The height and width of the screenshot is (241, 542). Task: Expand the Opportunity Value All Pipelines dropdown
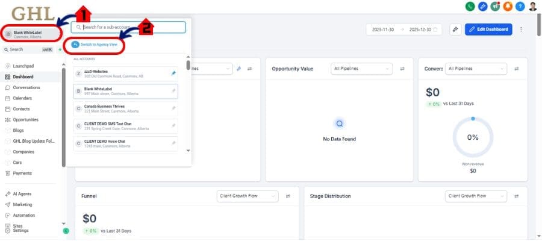pyautogui.click(x=361, y=69)
